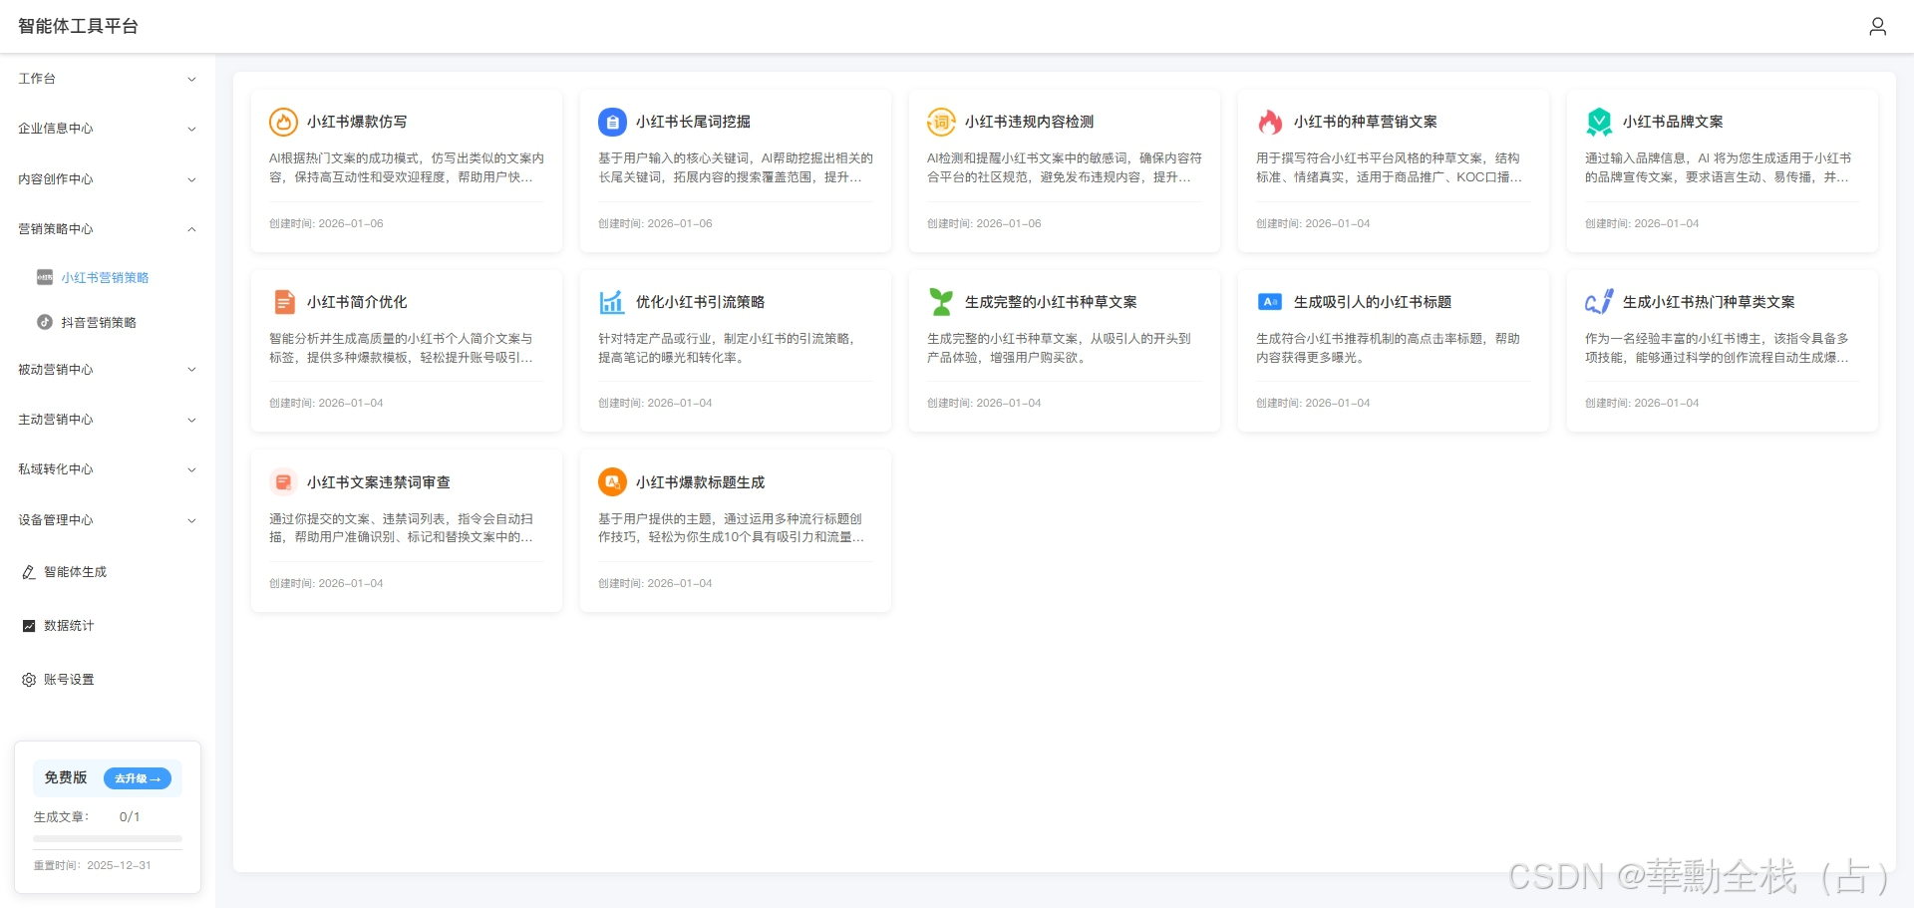Expand the 工作台 menu chevron

[191, 79]
